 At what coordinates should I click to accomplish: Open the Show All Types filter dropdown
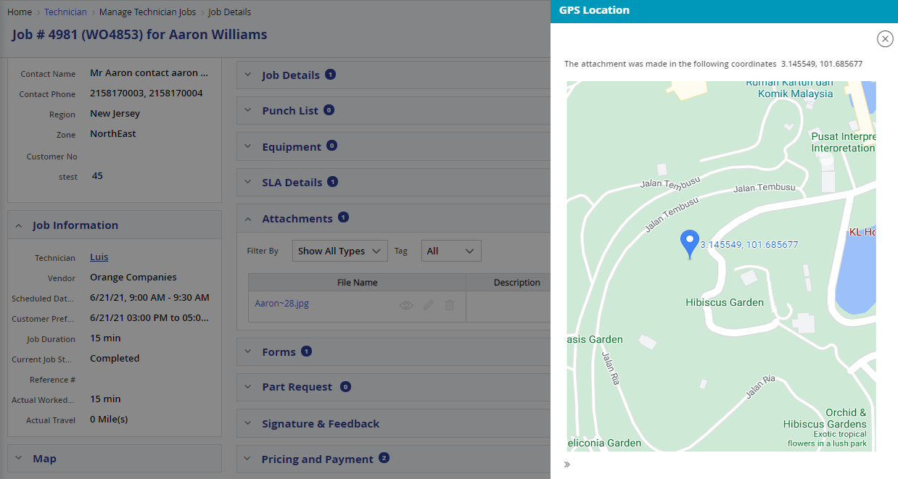tap(339, 251)
